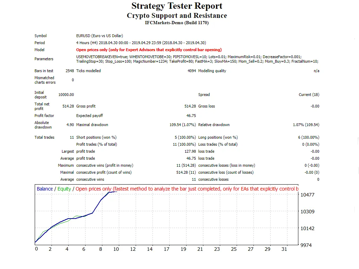Click the Profit factor label
This screenshot has width=359, height=269.
(44, 116)
